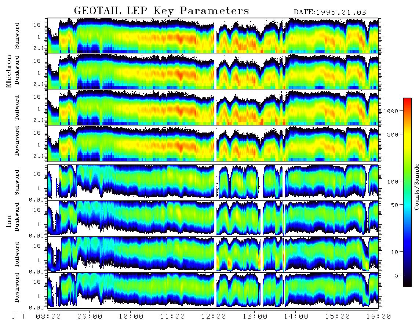Click the 12:00 time axis label

coord(214,316)
